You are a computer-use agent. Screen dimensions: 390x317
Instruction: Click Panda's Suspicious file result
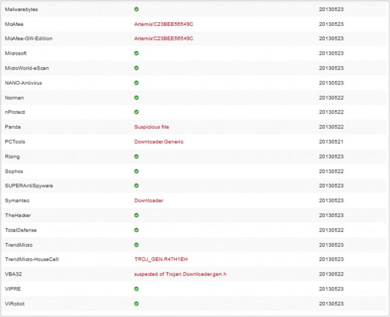[x=151, y=127]
